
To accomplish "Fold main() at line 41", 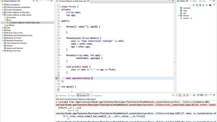I will click(60, 87).
